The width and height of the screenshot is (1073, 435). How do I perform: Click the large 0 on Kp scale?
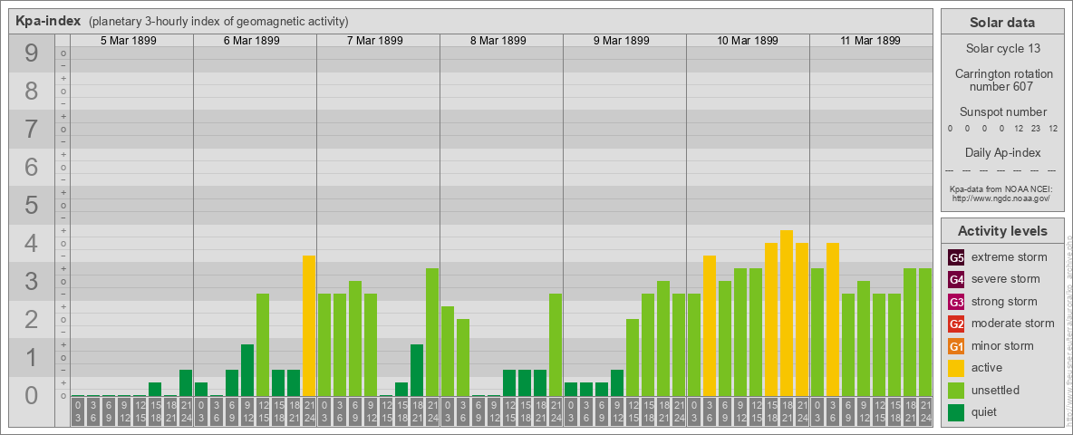32,395
